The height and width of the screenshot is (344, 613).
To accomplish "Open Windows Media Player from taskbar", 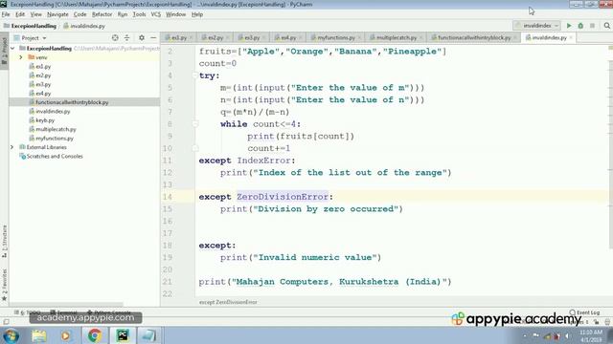I will [x=66, y=335].
